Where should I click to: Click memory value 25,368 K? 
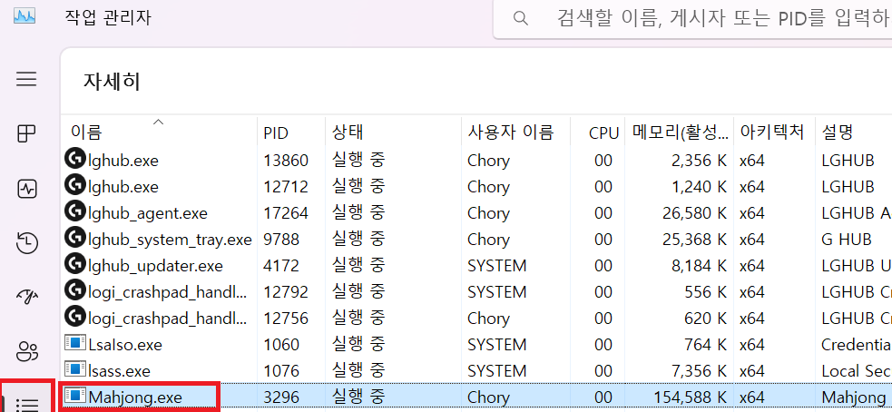(x=694, y=240)
